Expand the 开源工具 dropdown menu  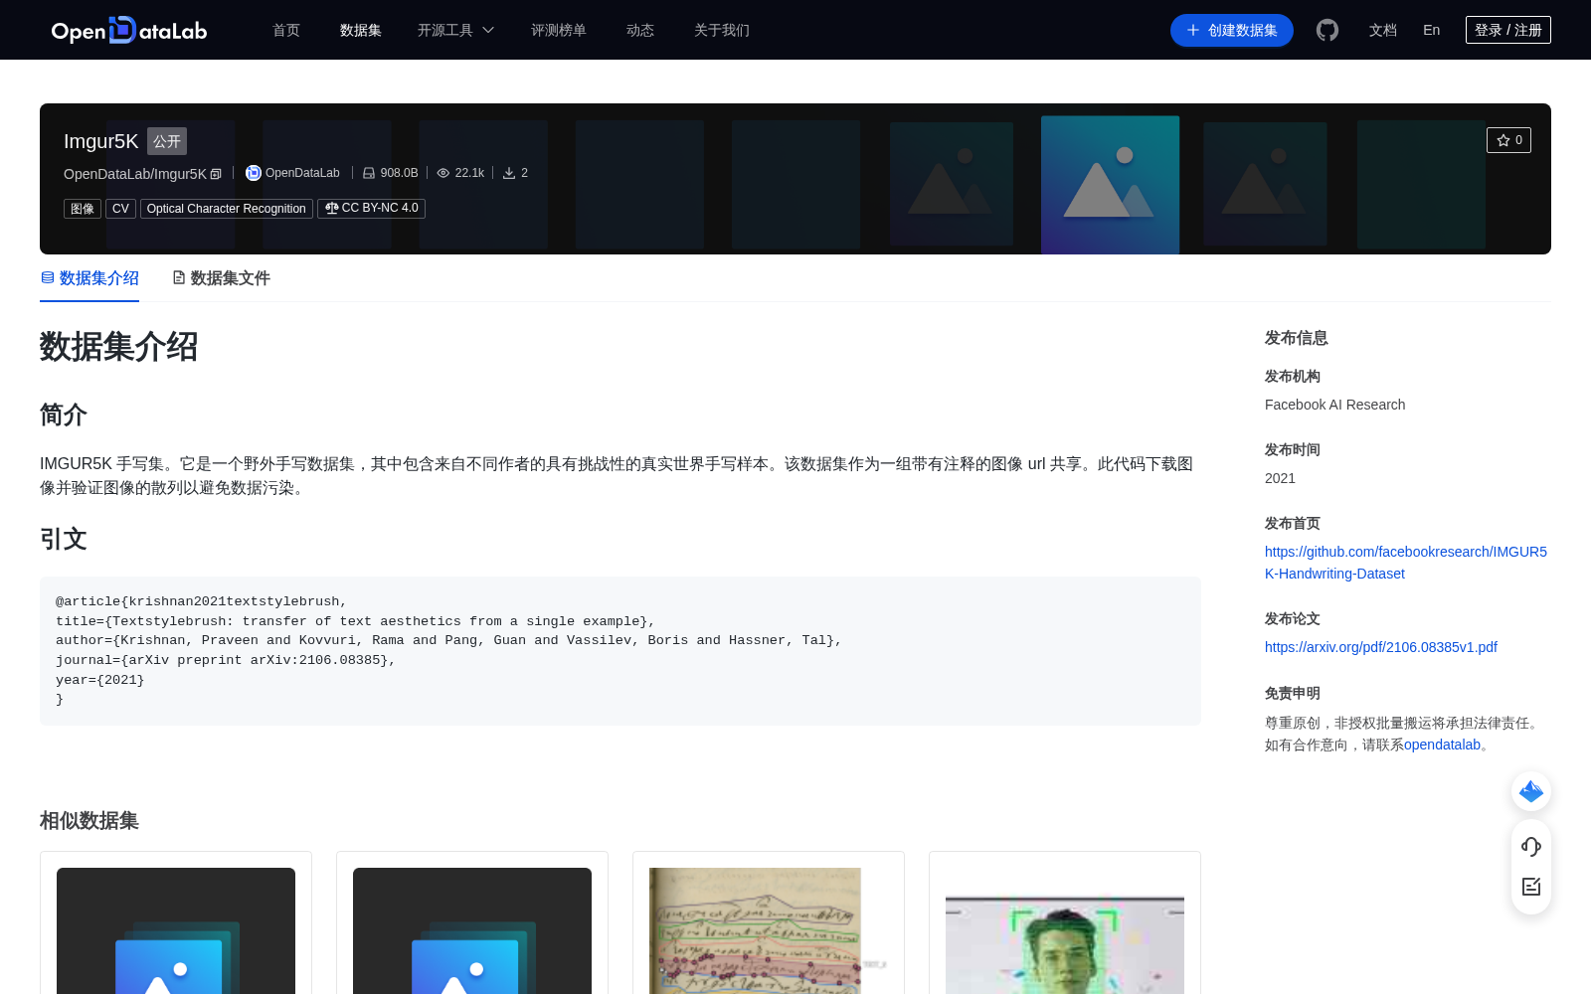coord(455,30)
